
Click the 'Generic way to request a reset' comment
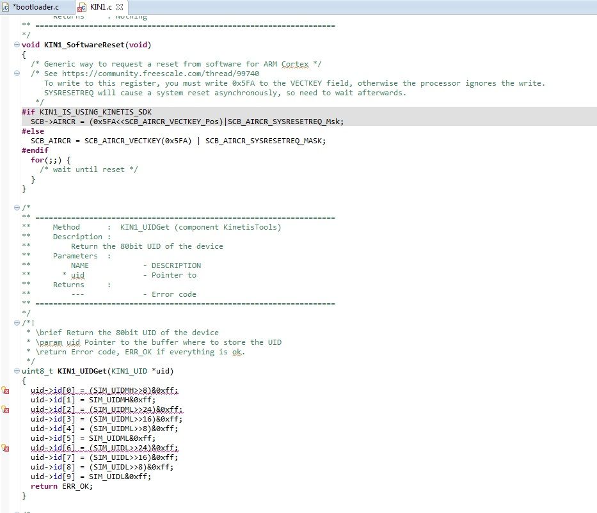click(x=176, y=64)
